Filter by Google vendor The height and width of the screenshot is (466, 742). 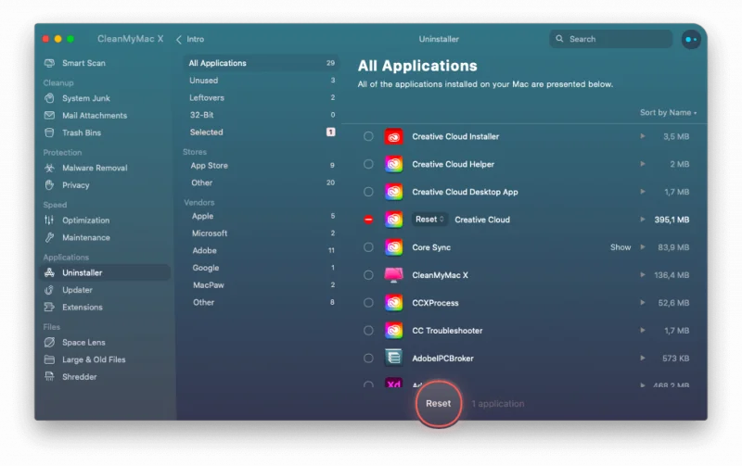click(262, 268)
